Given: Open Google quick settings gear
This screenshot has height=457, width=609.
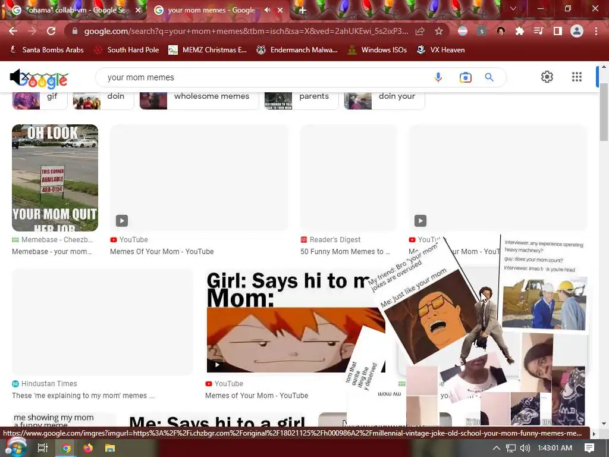Looking at the screenshot, I should pos(547,77).
